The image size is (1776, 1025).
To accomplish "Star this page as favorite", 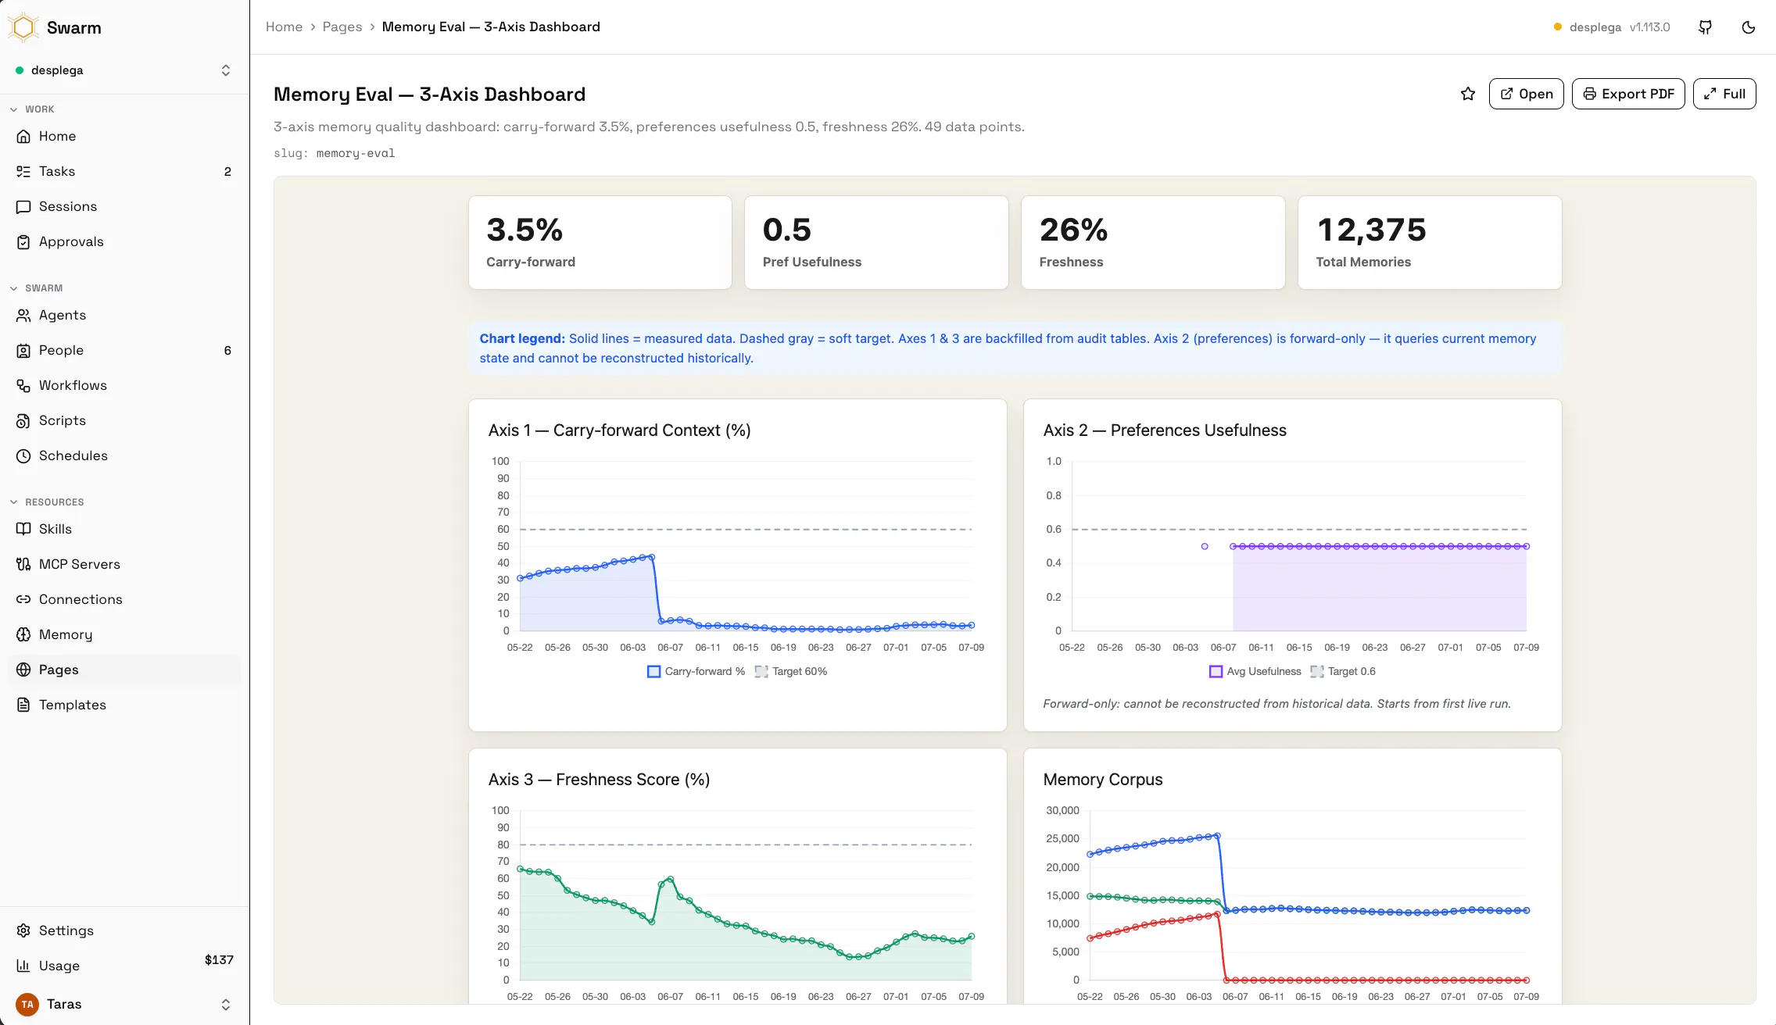I will tap(1468, 94).
